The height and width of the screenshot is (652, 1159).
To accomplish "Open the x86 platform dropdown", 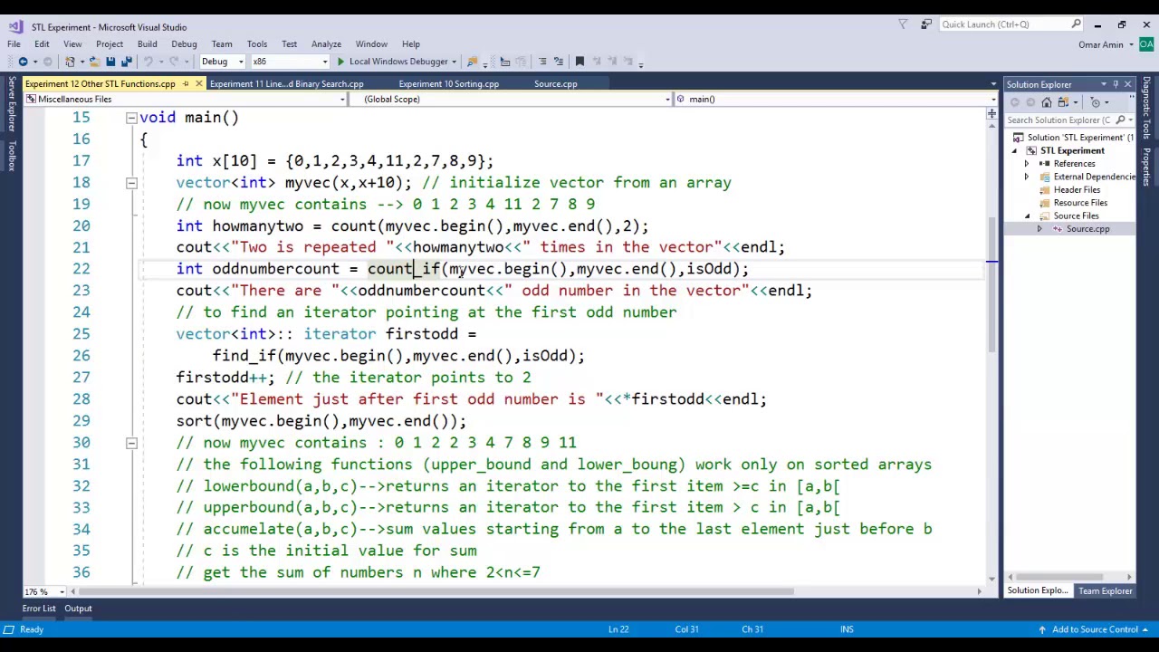I will tap(324, 62).
